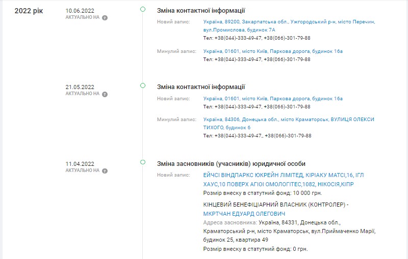Open Kyiv address link in 21.05.2022 new record
The width and height of the screenshot is (408, 259).
(273, 99)
